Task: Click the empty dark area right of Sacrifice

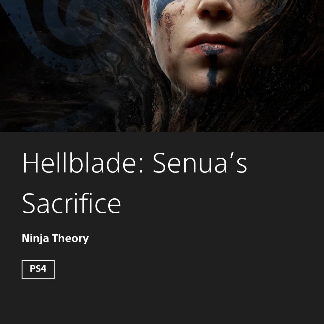Action: (221, 203)
